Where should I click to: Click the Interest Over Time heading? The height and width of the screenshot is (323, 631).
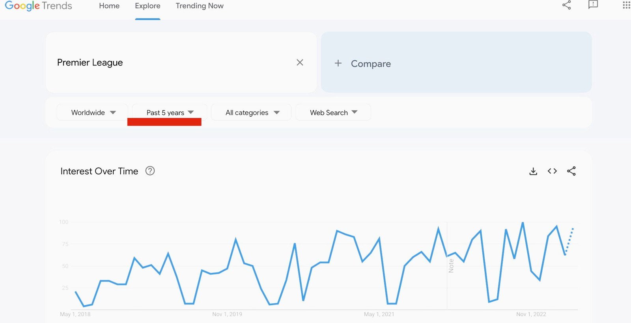[x=99, y=171]
